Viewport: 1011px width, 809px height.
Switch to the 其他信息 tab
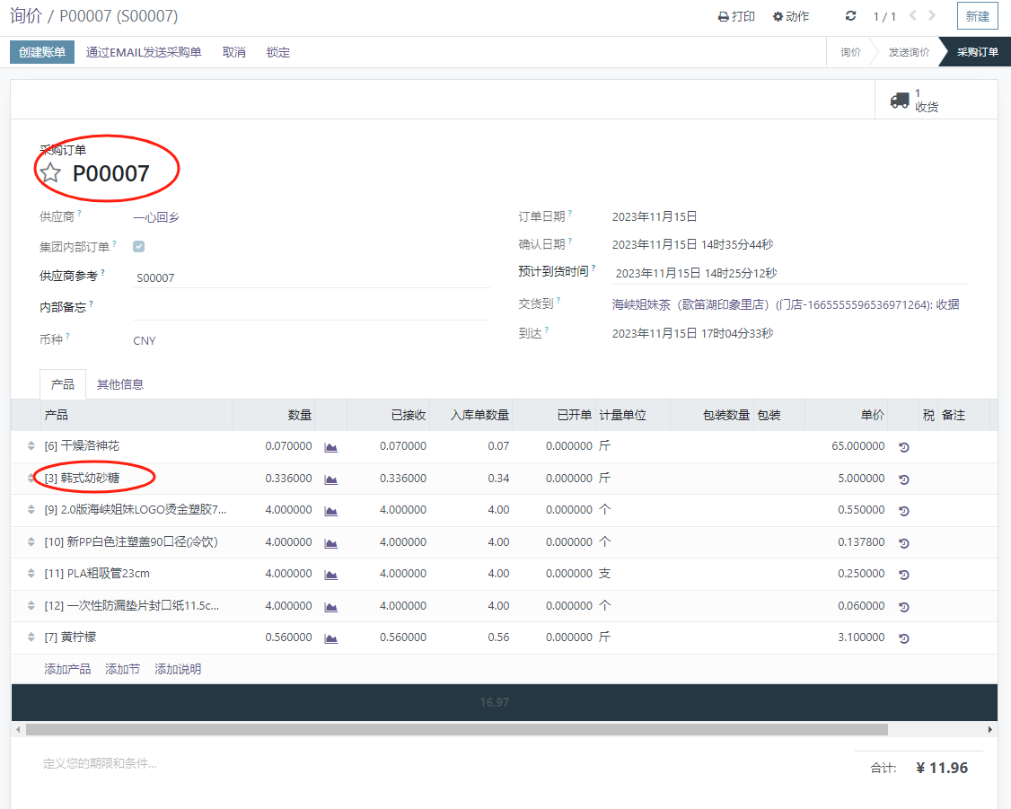(x=120, y=384)
